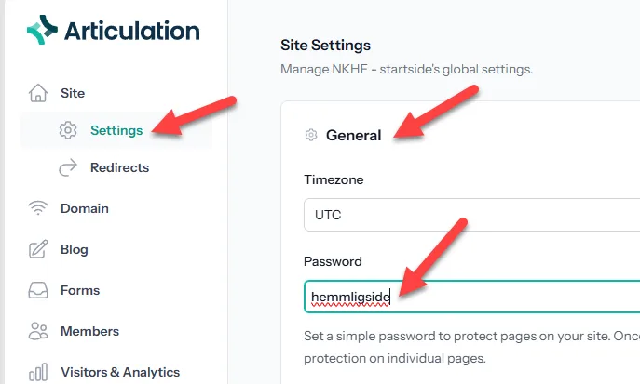
Task: Click the Forms inbox icon
Action: (x=38, y=290)
